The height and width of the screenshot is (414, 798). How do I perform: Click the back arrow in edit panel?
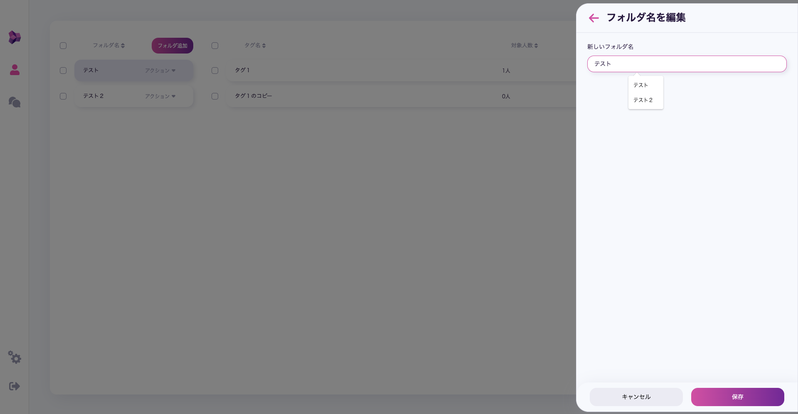[x=594, y=18]
